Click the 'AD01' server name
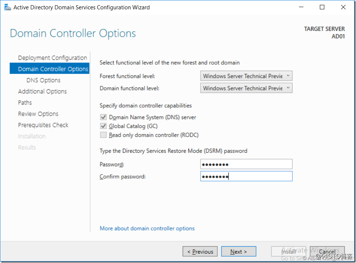Image resolution: width=356 pixels, height=263 pixels. (338, 36)
